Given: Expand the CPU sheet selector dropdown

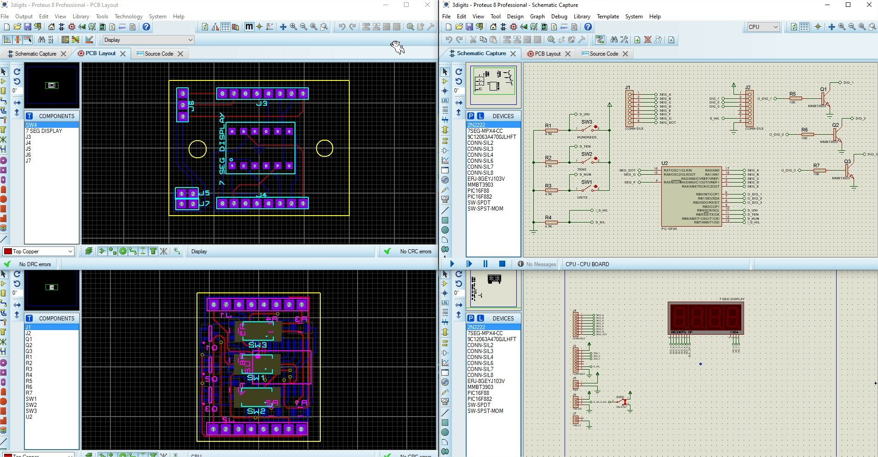Looking at the screenshot, I should point(775,27).
